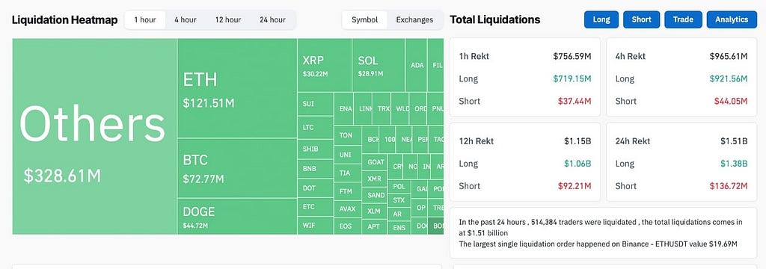This screenshot has height=269, width=766.
Task: Select the SHIB heatmap tile
Action: [316, 149]
